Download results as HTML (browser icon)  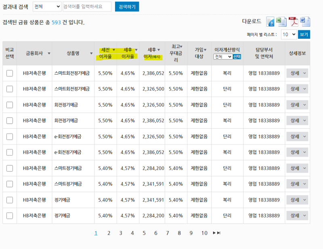pos(270,22)
